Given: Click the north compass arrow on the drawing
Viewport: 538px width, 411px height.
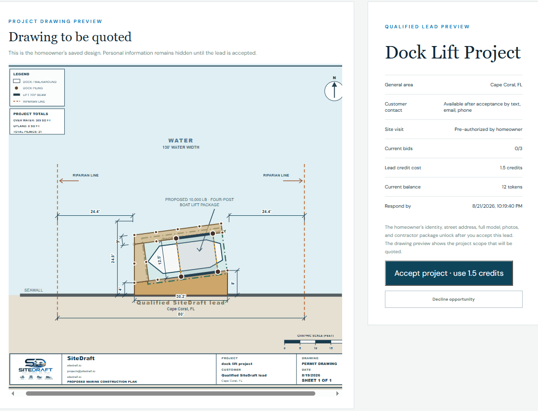Looking at the screenshot, I should tap(334, 91).
